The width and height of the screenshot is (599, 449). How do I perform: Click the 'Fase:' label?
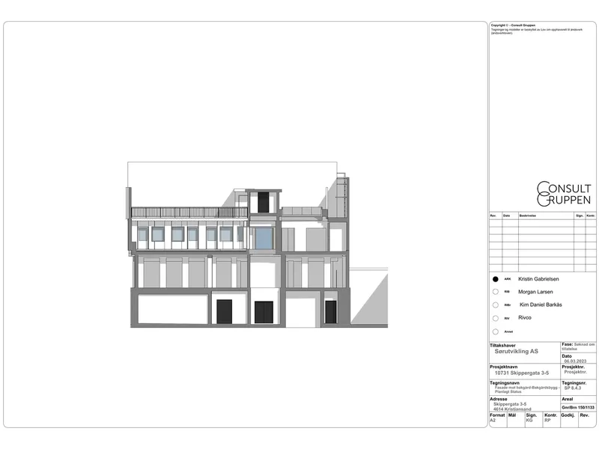pos(568,344)
